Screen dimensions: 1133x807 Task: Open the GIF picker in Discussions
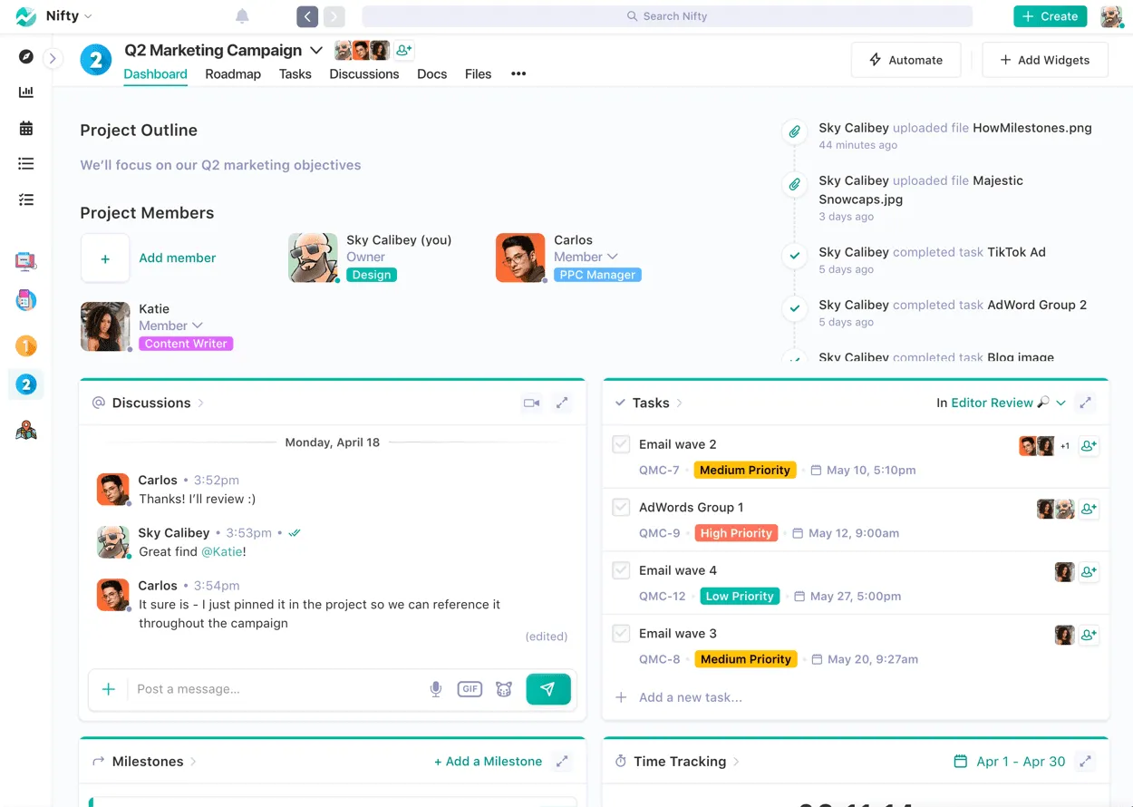click(x=470, y=689)
